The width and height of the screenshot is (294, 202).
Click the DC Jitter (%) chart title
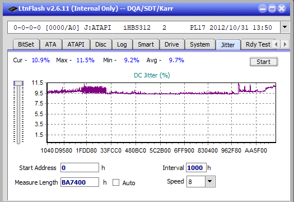click(152, 75)
